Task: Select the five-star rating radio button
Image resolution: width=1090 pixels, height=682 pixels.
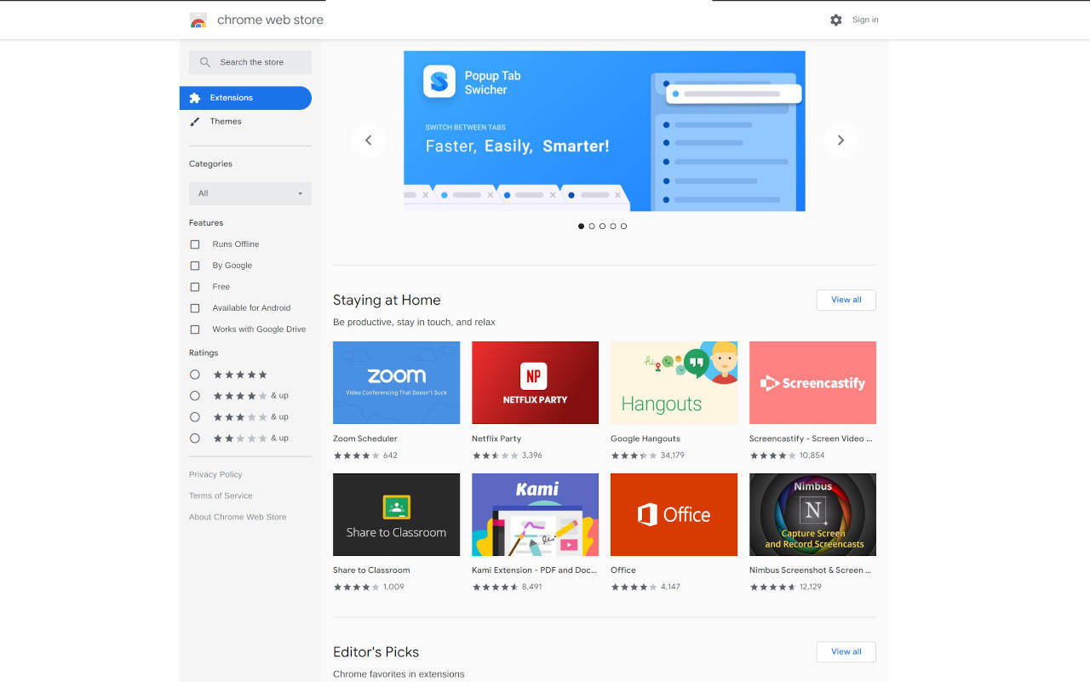Action: 195,375
